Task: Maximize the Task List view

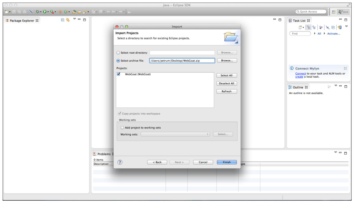Action: point(346,20)
